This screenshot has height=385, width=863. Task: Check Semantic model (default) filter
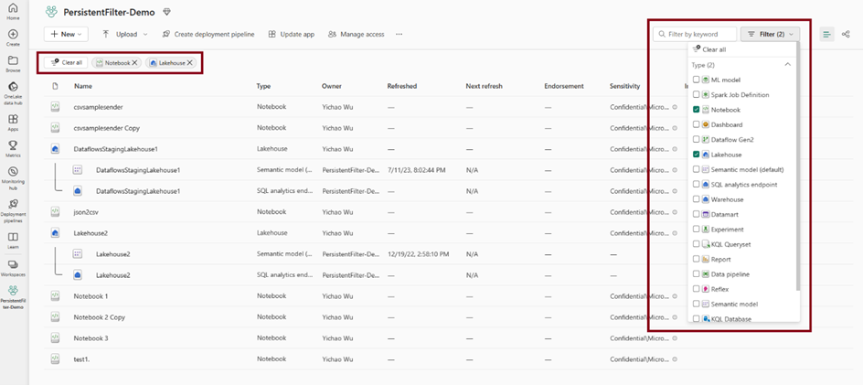click(697, 169)
